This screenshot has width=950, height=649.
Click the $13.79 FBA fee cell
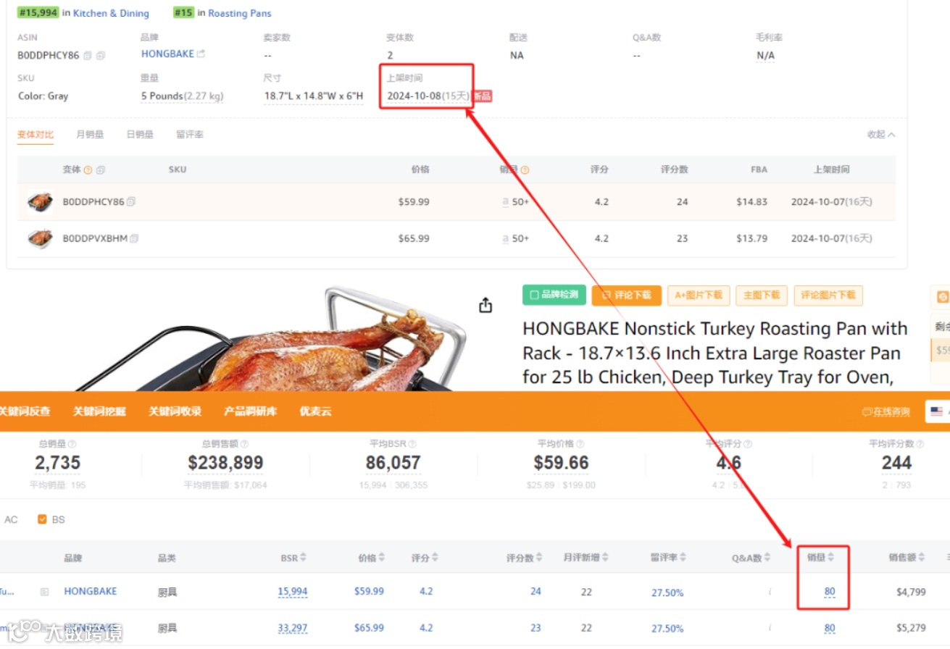pyautogui.click(x=751, y=238)
